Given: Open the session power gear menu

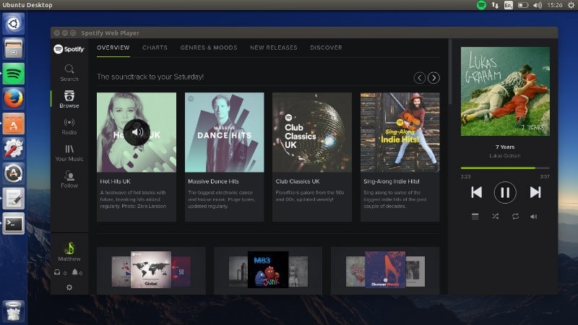Looking at the screenshot, I should (571, 5).
